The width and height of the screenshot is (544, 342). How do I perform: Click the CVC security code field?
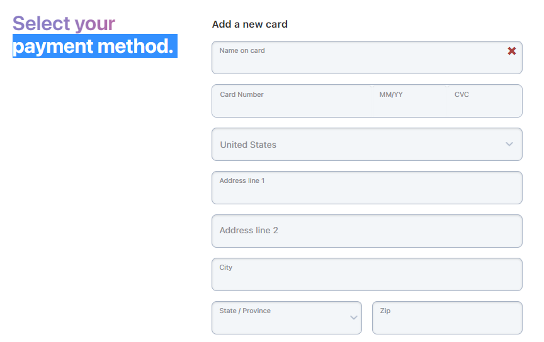485,104
